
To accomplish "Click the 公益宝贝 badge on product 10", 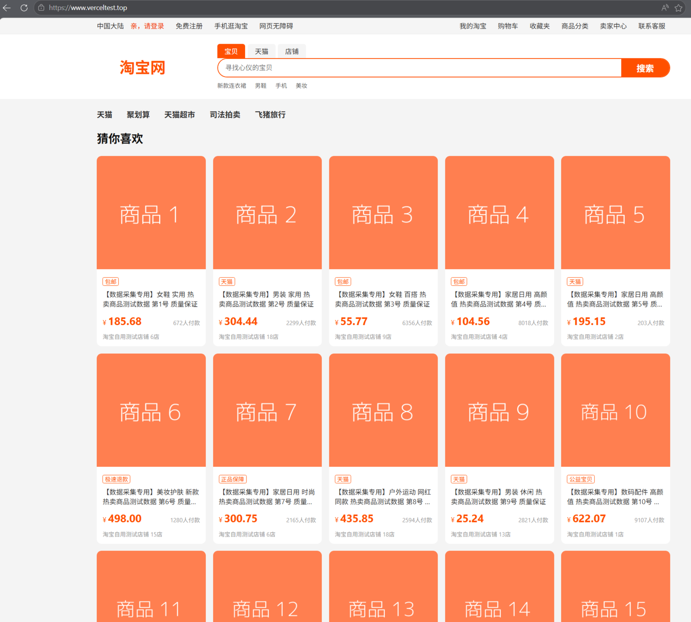I will click(581, 479).
